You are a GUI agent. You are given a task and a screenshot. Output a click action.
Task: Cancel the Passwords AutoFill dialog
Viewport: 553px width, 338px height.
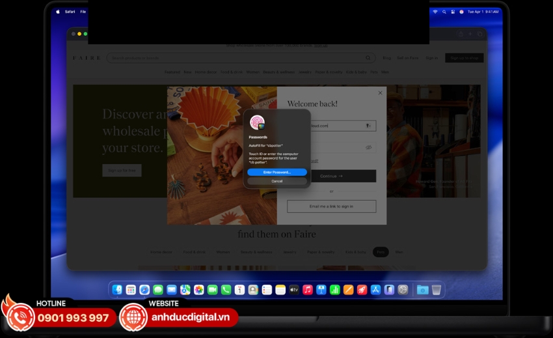coord(276,181)
